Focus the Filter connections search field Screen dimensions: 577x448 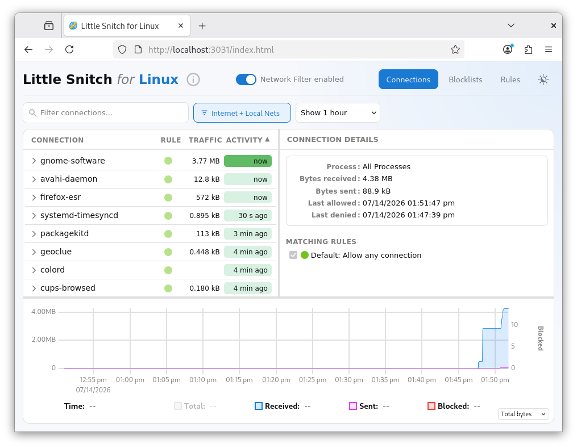point(106,113)
